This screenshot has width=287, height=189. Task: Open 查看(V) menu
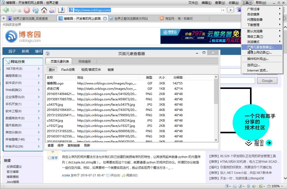[220, 3]
